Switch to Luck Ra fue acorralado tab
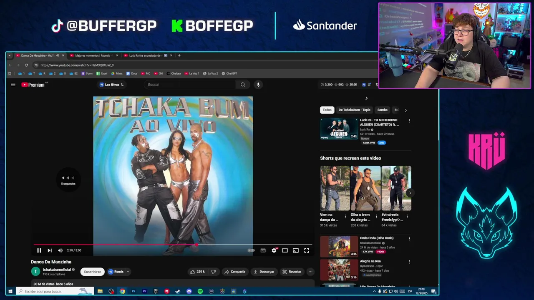Screen dimensions: 534x300 coord(145,55)
